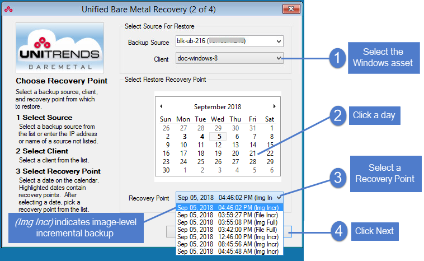
Task: Select September 17 on the calendar
Action: [183, 153]
